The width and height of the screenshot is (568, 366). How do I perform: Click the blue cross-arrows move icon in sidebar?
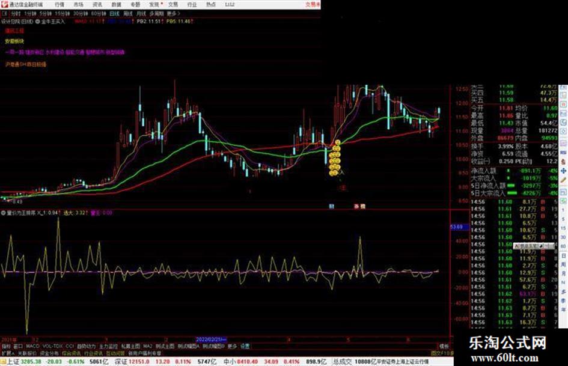point(564,170)
